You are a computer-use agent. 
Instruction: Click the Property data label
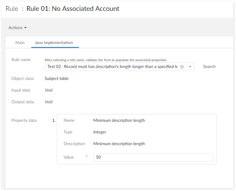24,120
